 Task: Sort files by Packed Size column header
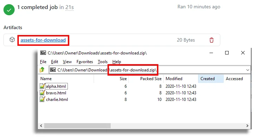146,79
